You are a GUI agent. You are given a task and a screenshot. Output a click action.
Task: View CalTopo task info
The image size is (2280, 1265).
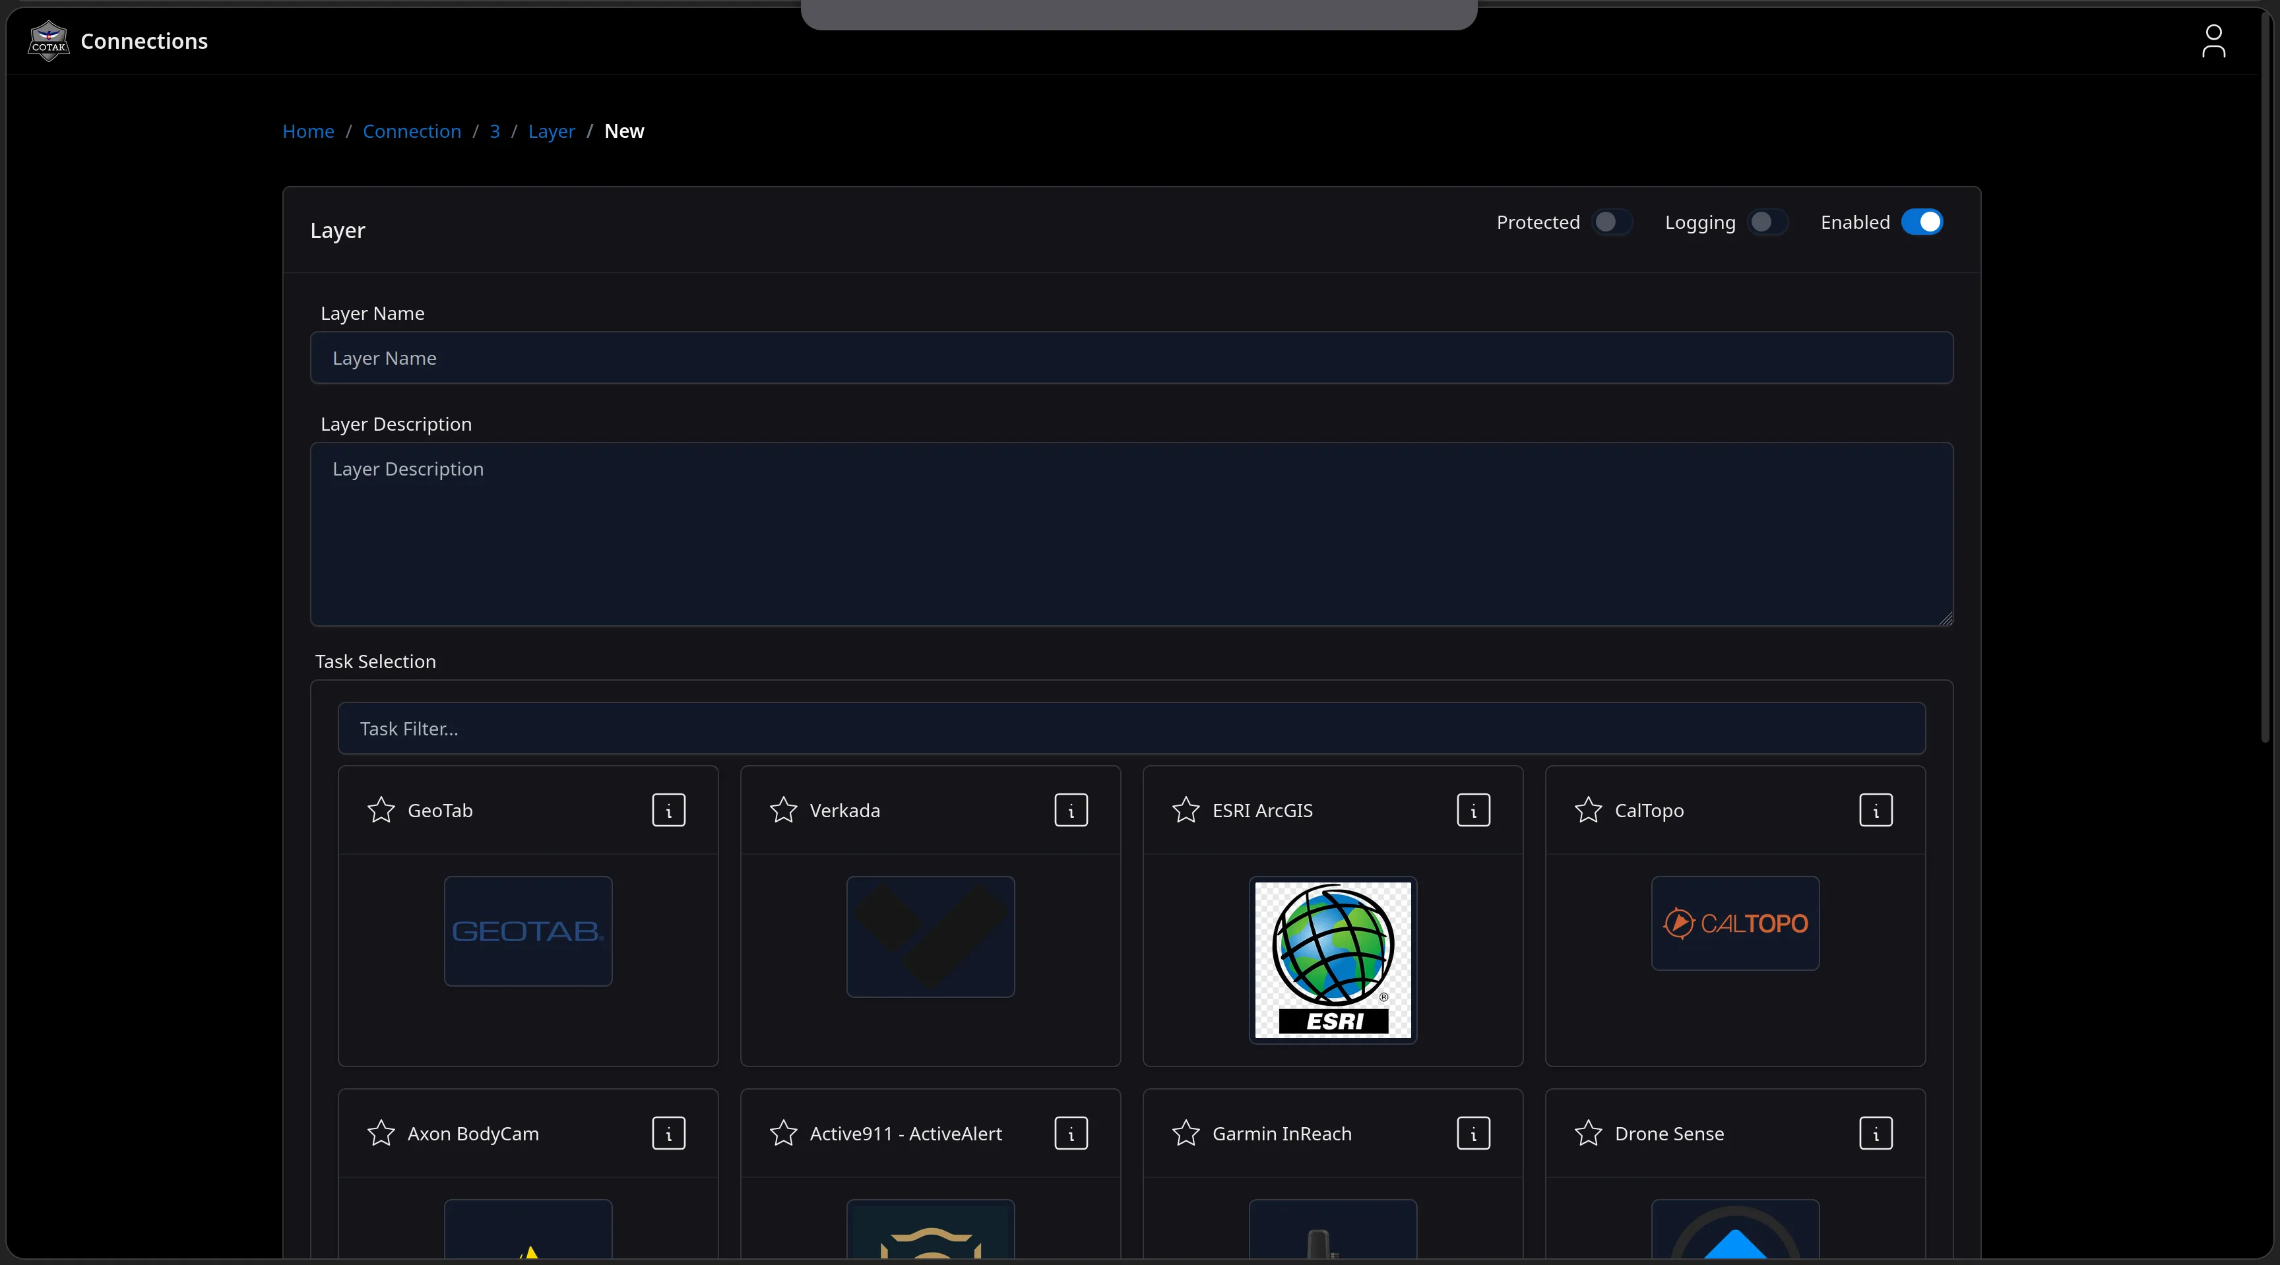(1876, 809)
